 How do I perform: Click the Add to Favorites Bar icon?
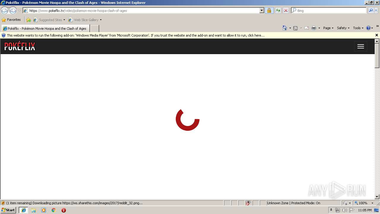[28, 20]
